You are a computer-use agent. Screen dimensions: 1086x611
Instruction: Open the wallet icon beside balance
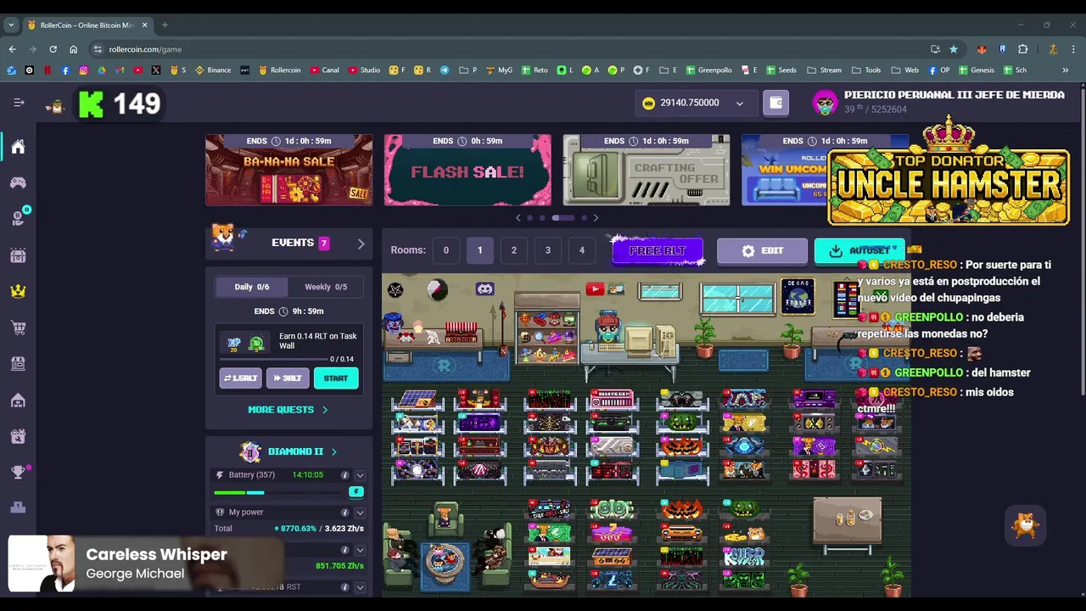pyautogui.click(x=775, y=103)
